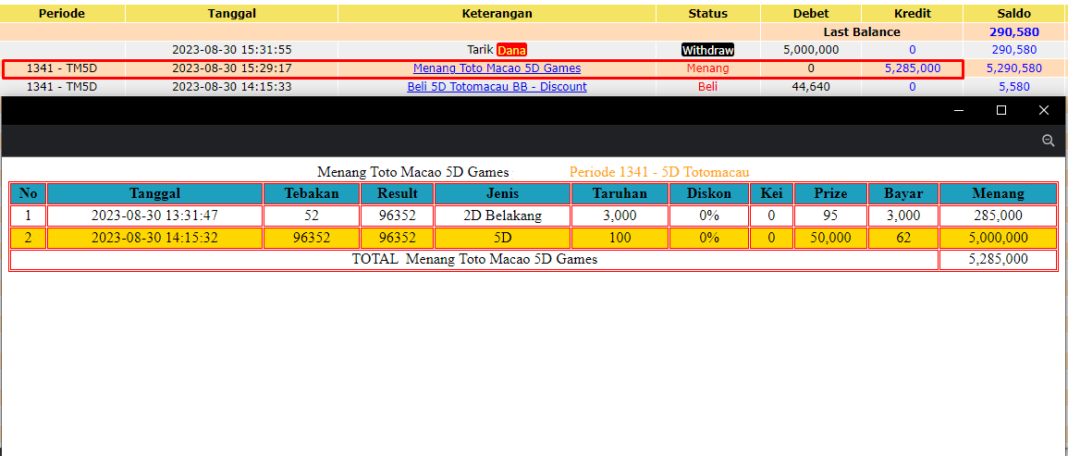Click the Periode 1341 - 5D Totomacau title
The width and height of the screenshot is (1068, 456).
tap(659, 172)
